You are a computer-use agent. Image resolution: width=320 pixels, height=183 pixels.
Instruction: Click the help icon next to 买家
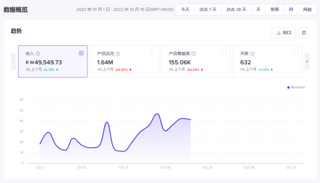click(253, 54)
